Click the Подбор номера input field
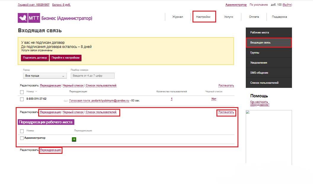 pyautogui.click(x=93, y=76)
